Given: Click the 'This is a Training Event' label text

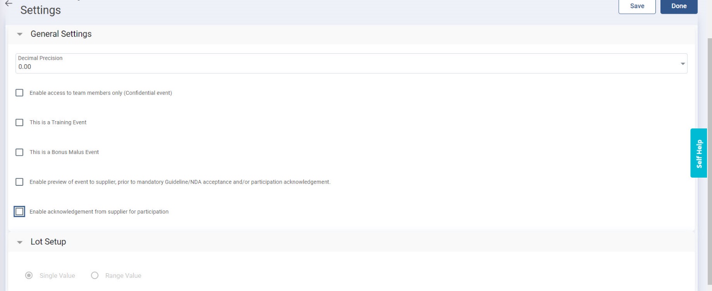Looking at the screenshot, I should pos(58,123).
